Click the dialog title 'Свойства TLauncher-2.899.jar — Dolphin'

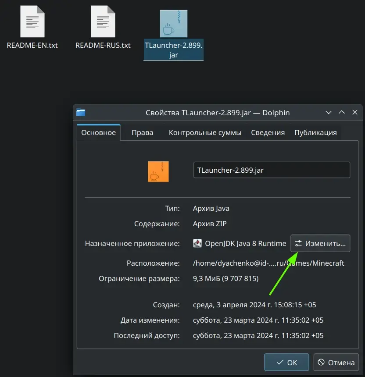pyautogui.click(x=218, y=113)
